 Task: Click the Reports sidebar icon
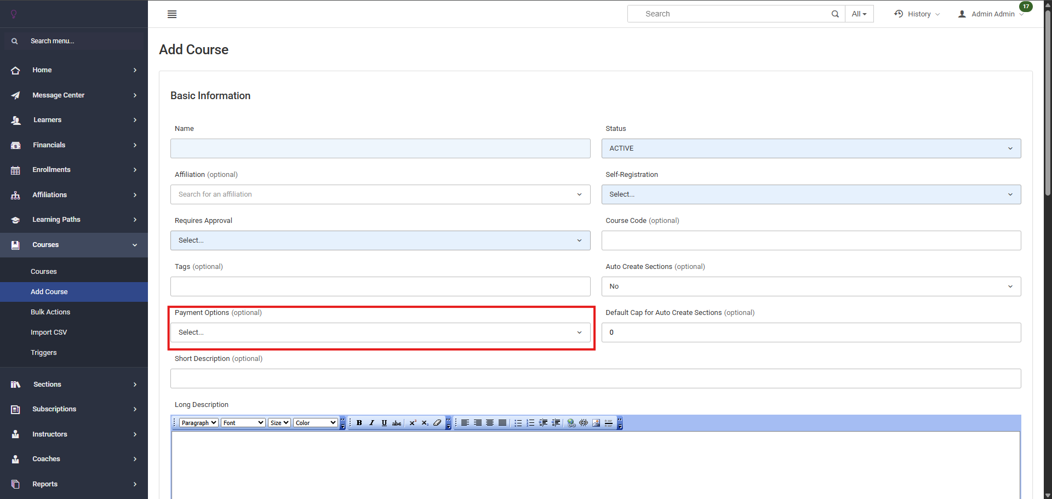click(x=15, y=484)
